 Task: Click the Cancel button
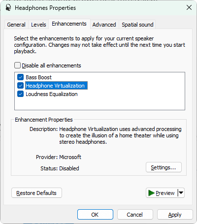click(135, 215)
